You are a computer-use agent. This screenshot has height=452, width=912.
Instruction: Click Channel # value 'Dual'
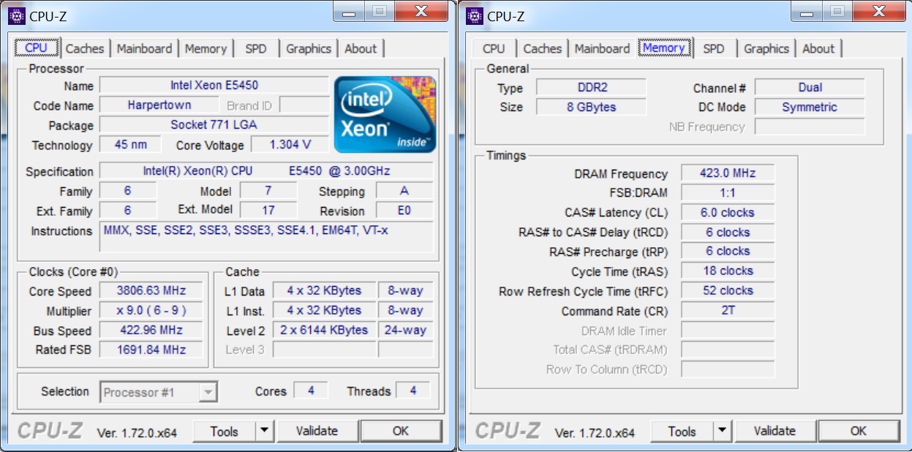pos(810,88)
